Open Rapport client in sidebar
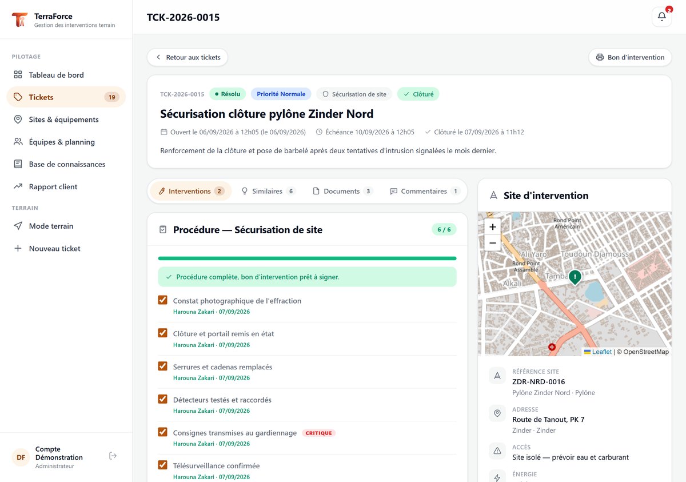This screenshot has width=686, height=482. click(66, 186)
